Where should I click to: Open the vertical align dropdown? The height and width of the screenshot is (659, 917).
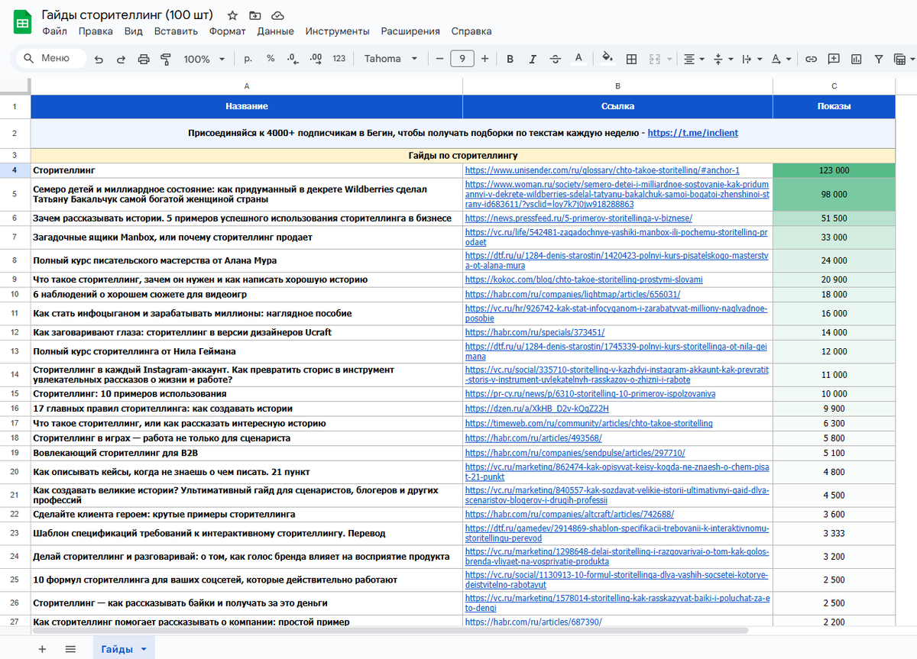click(722, 59)
